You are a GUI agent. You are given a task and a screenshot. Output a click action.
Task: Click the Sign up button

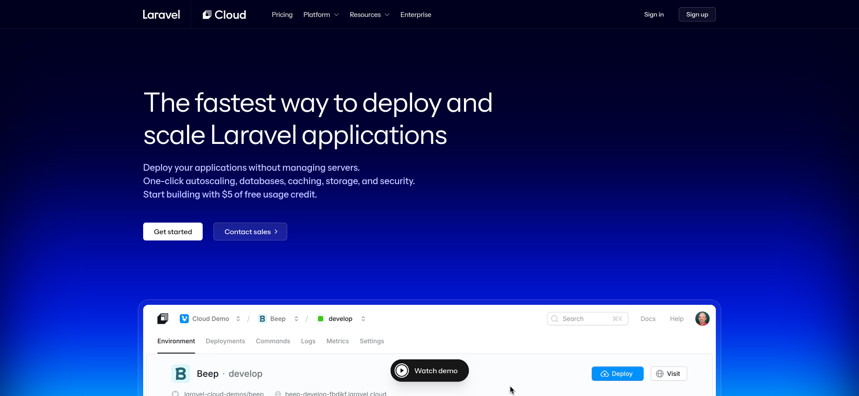coord(697,14)
